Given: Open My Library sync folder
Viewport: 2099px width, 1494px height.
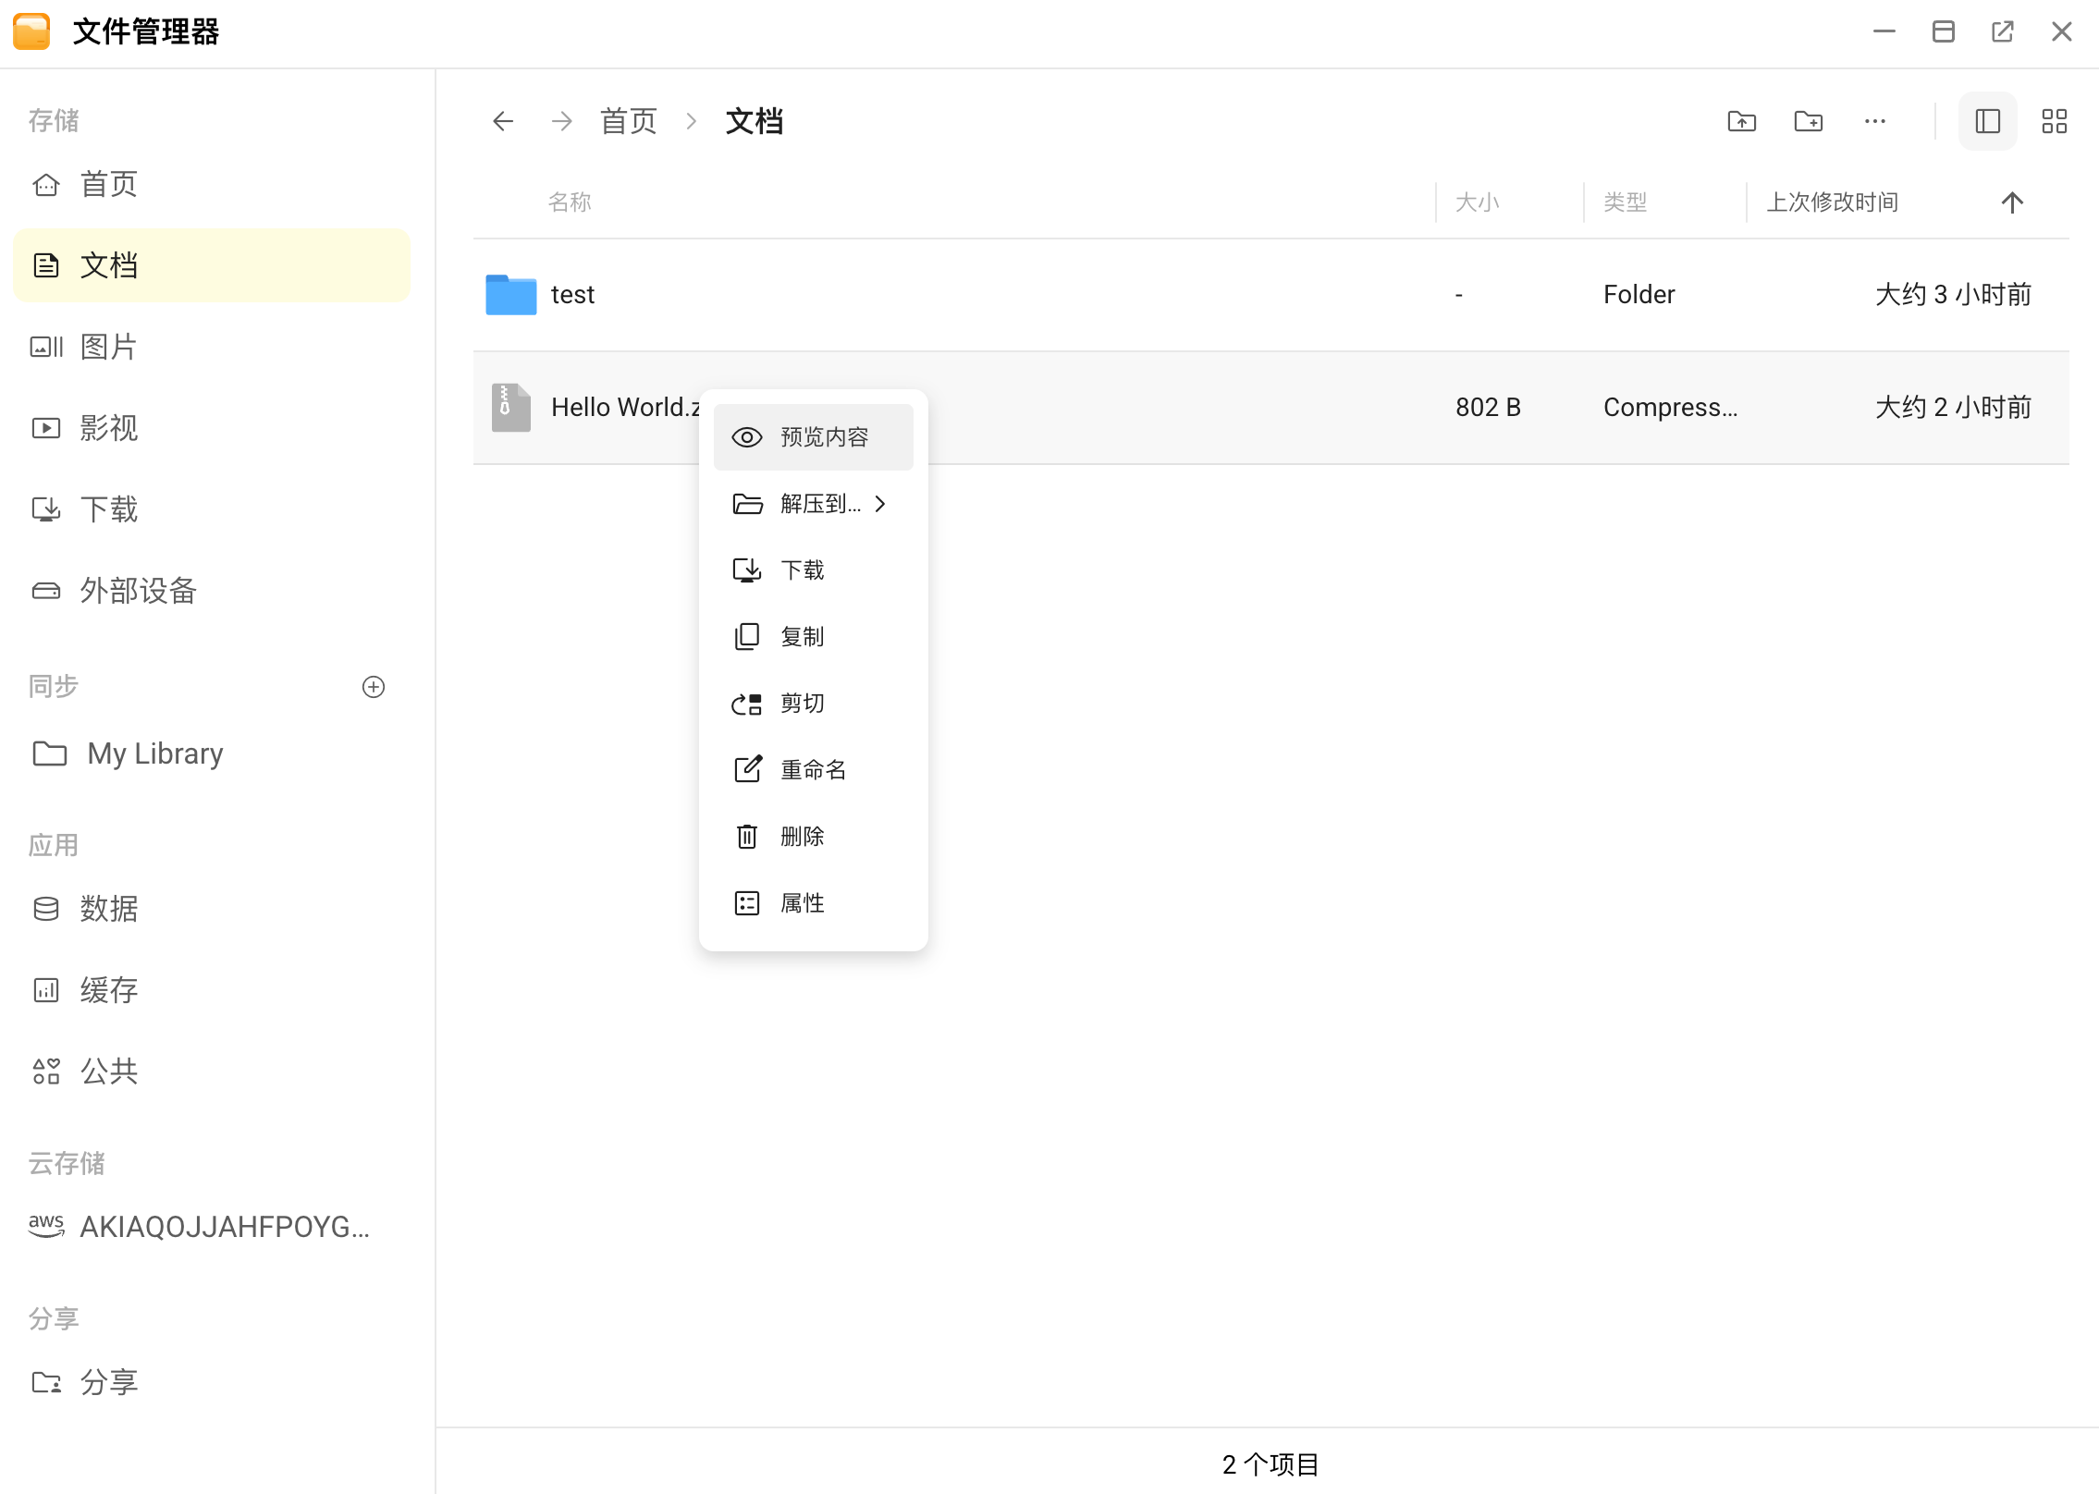Looking at the screenshot, I should pyautogui.click(x=212, y=753).
